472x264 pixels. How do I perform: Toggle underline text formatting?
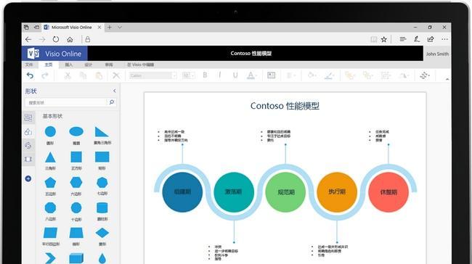[x=235, y=75]
